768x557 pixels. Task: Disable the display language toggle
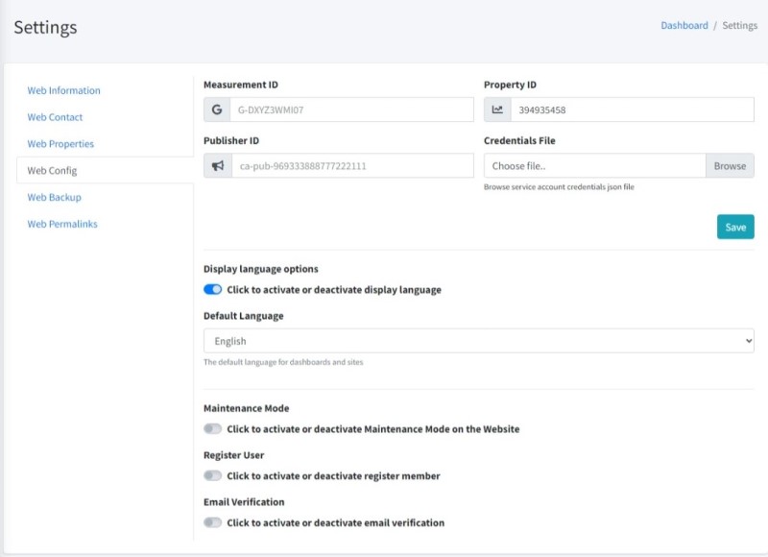(213, 290)
